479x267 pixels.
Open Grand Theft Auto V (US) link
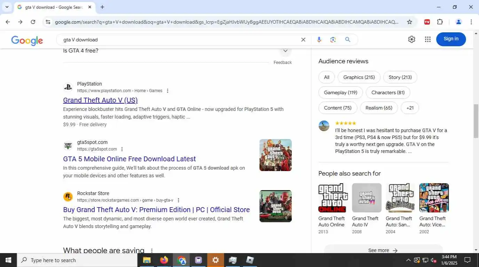coord(100,100)
